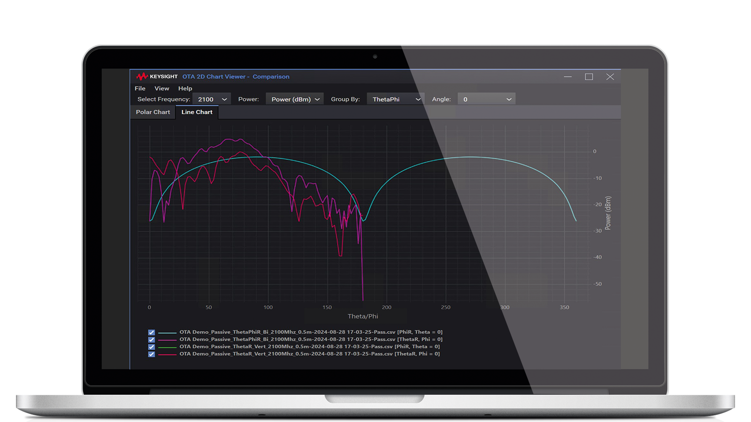The width and height of the screenshot is (751, 422).
Task: Click cyan legend line of first series
Action: click(x=167, y=332)
